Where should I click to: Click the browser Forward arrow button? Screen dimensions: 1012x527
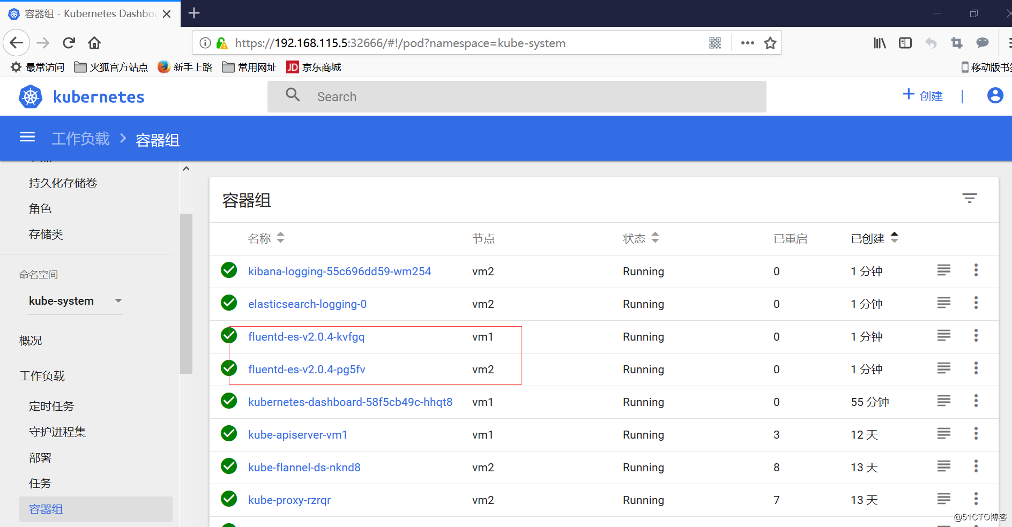(x=43, y=43)
